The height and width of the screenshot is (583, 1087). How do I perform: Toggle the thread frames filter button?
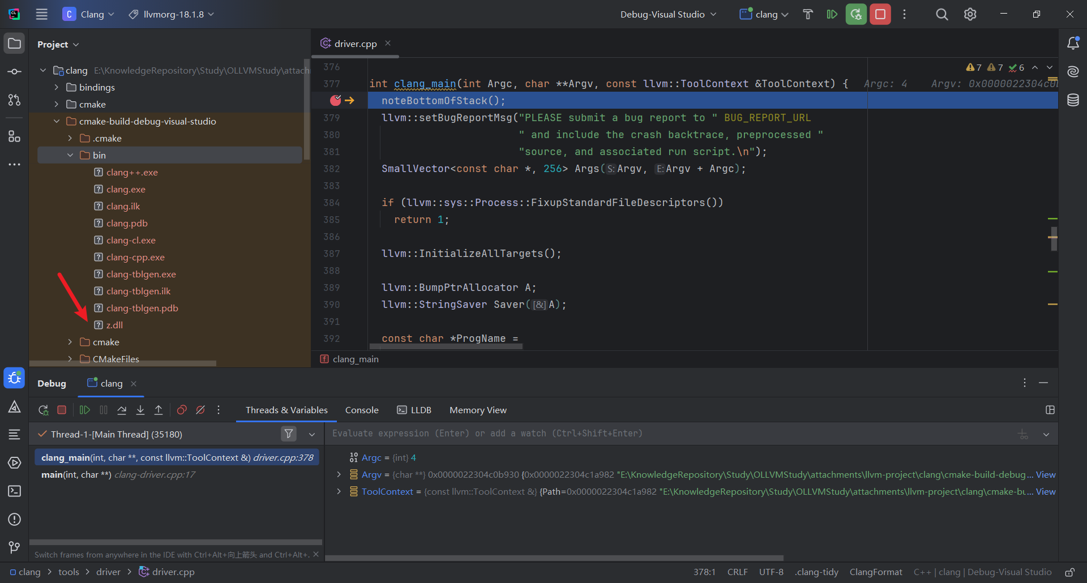(x=289, y=434)
